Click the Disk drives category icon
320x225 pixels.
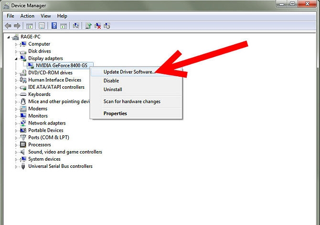[23, 51]
